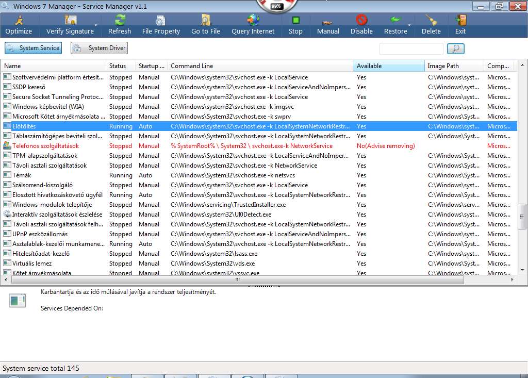Click the vertical scrollbar down arrow
The height and width of the screenshot is (378, 528).
coord(522,270)
